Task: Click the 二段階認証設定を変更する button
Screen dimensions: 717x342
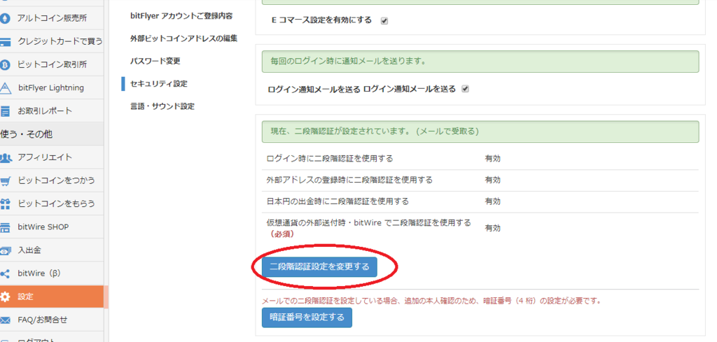Action: point(319,267)
